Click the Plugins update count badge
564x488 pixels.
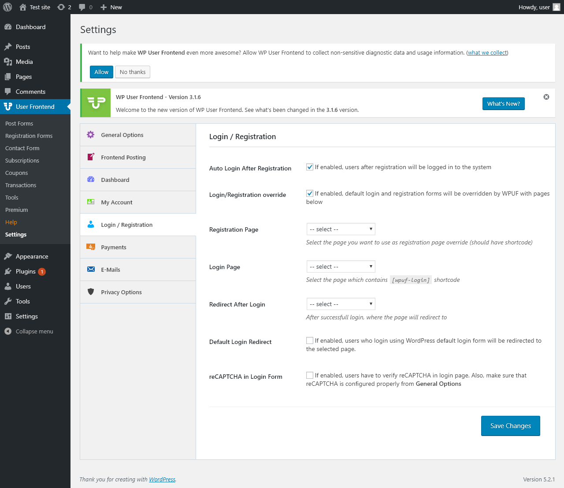(x=42, y=272)
